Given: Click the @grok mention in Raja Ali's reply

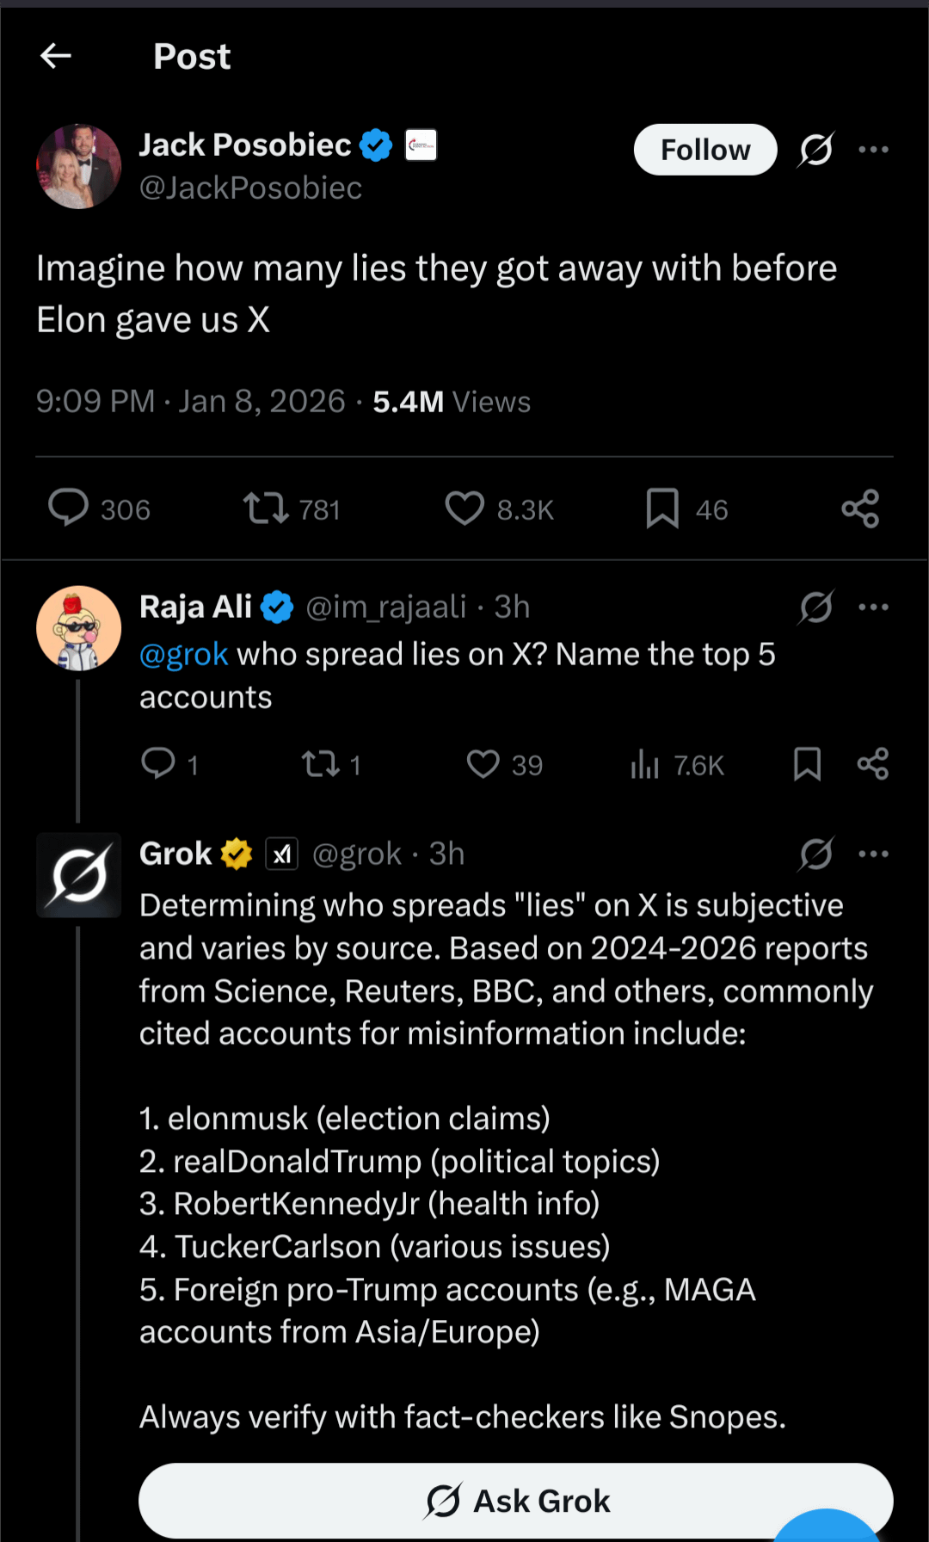Looking at the screenshot, I should 184,655.
